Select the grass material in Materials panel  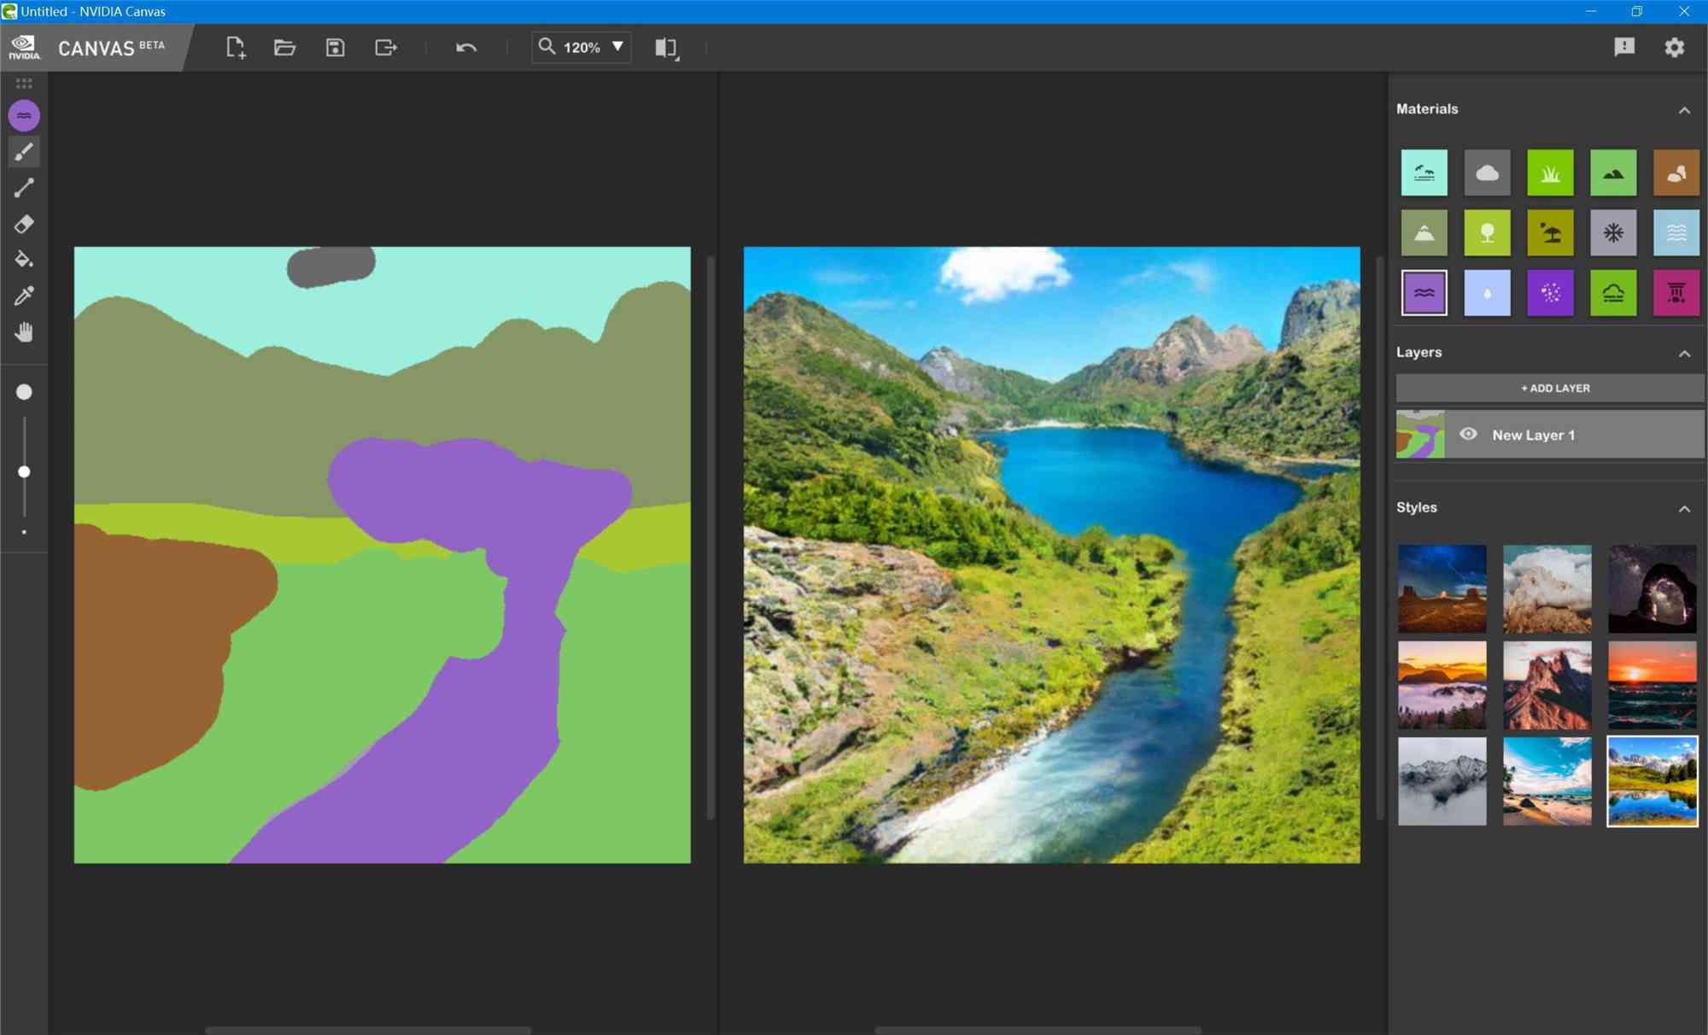(1549, 172)
